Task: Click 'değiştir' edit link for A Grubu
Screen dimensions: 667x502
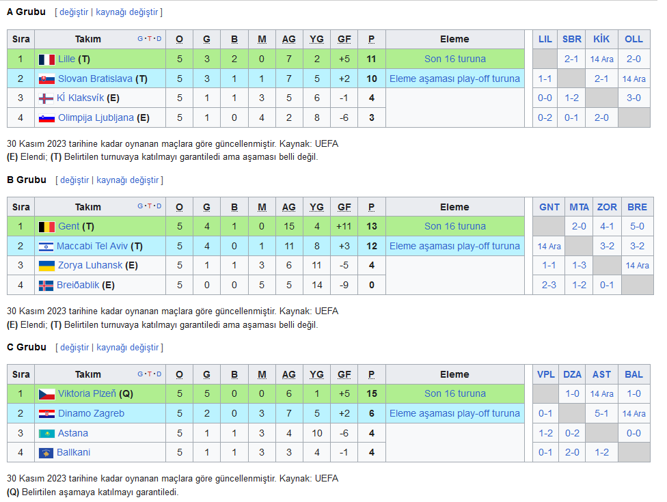Action: [x=74, y=12]
